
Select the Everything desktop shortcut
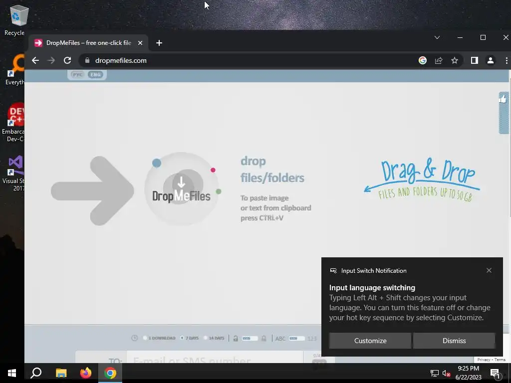pyautogui.click(x=15, y=70)
